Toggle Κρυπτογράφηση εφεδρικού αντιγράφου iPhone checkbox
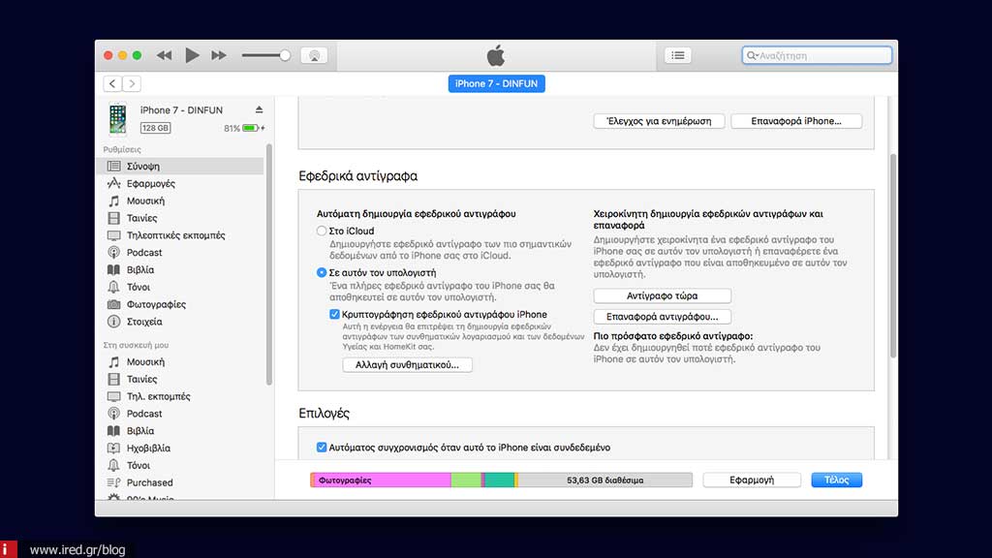The width and height of the screenshot is (992, 558). pyautogui.click(x=334, y=315)
